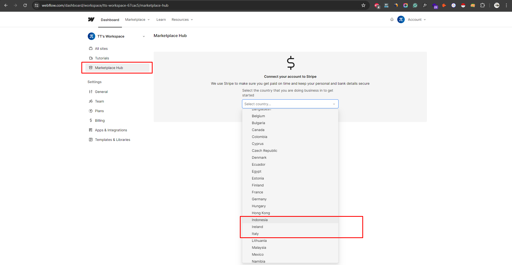Click the Plans sidebar icon

click(91, 111)
